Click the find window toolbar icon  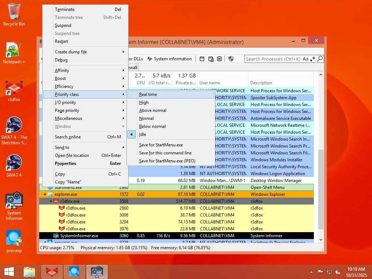[202, 59]
